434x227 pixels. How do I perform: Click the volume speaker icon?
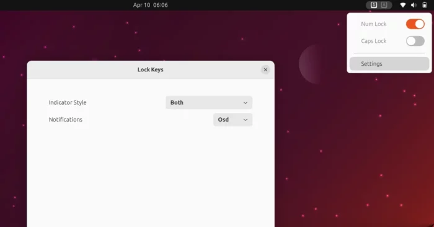tap(414, 5)
